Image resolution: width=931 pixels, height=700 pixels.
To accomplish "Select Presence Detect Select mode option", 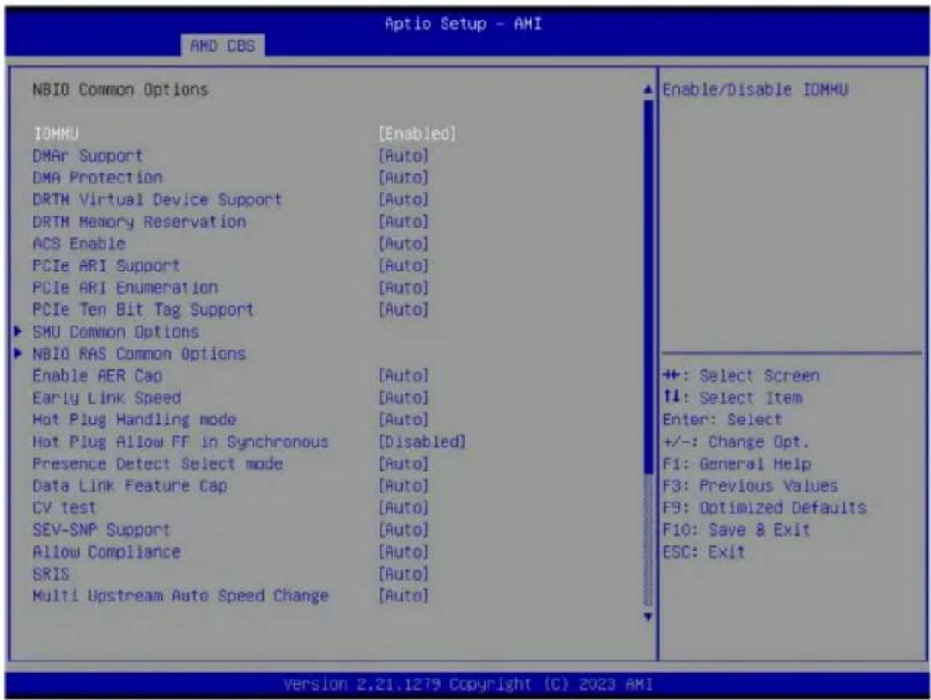I will click(x=157, y=463).
